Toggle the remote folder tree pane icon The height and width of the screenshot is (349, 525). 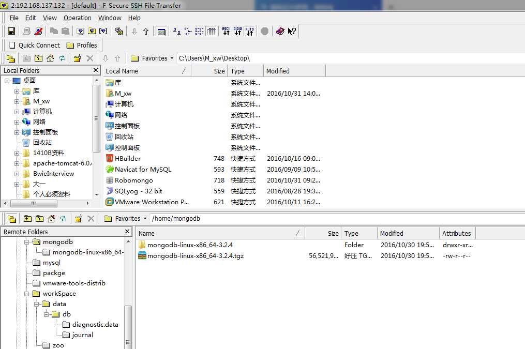pyautogui.click(x=12, y=219)
